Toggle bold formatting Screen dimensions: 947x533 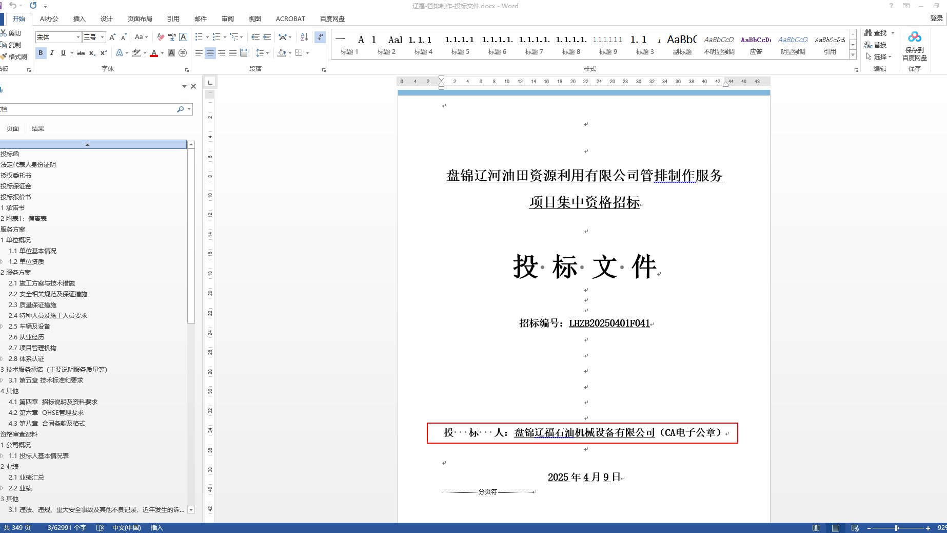(41, 53)
